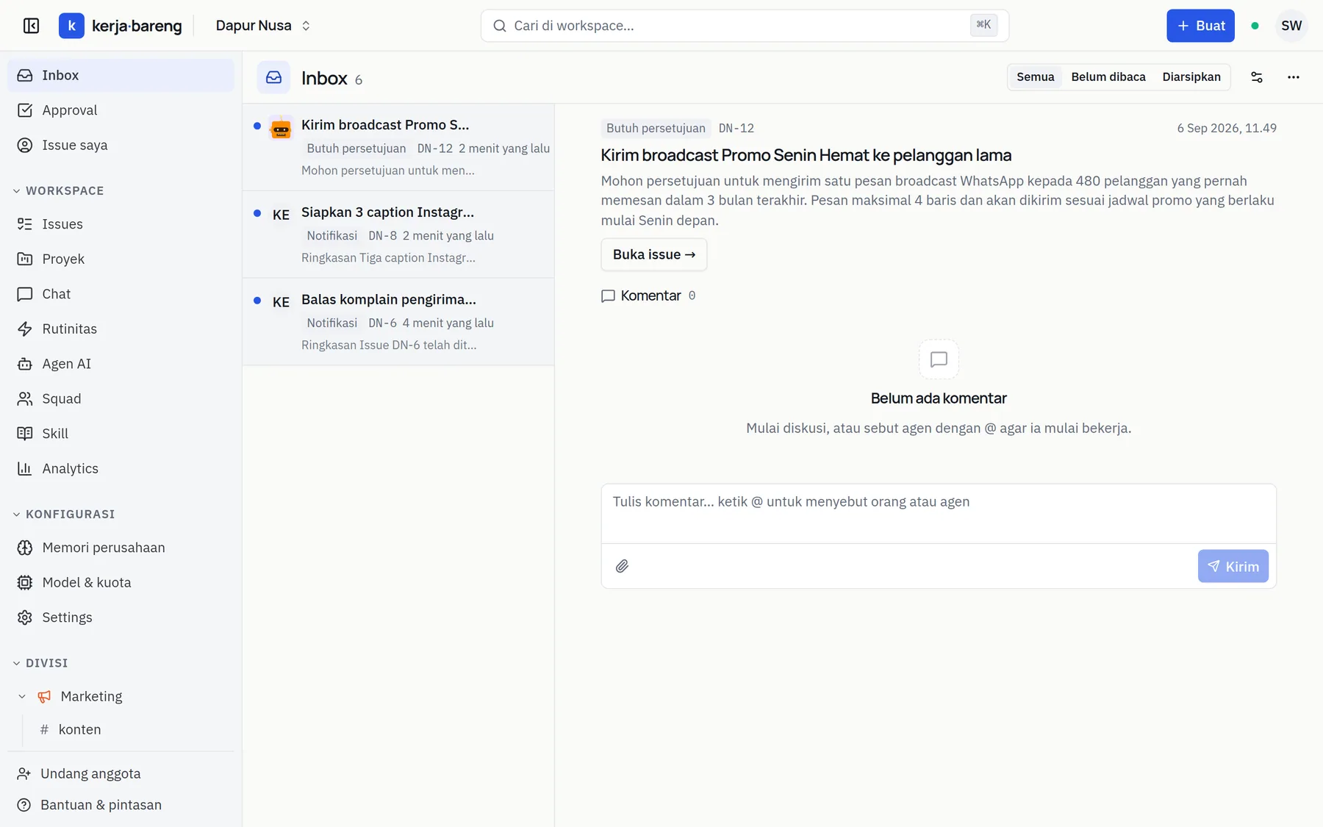The image size is (1323, 827).
Task: Click the Buat button
Action: (1200, 26)
